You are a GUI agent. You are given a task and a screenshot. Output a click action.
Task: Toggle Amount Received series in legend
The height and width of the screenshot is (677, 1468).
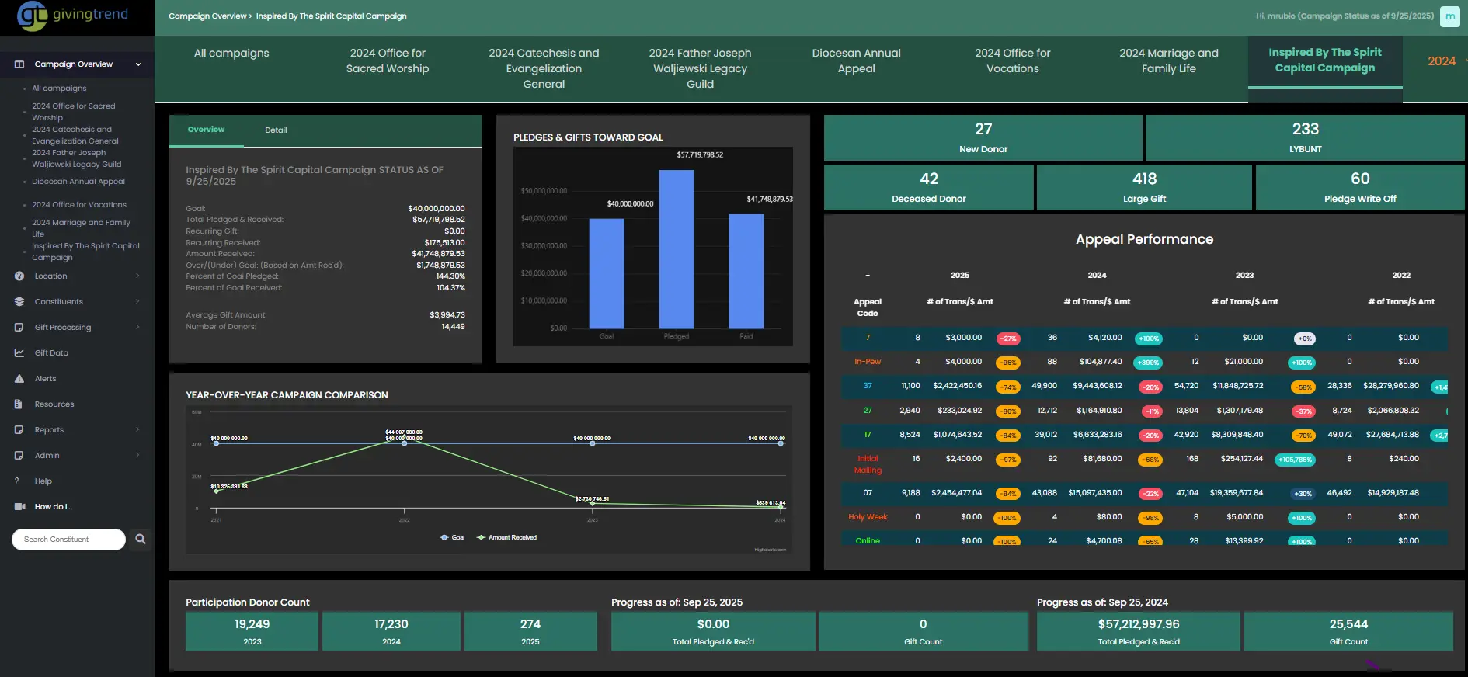coord(507,537)
